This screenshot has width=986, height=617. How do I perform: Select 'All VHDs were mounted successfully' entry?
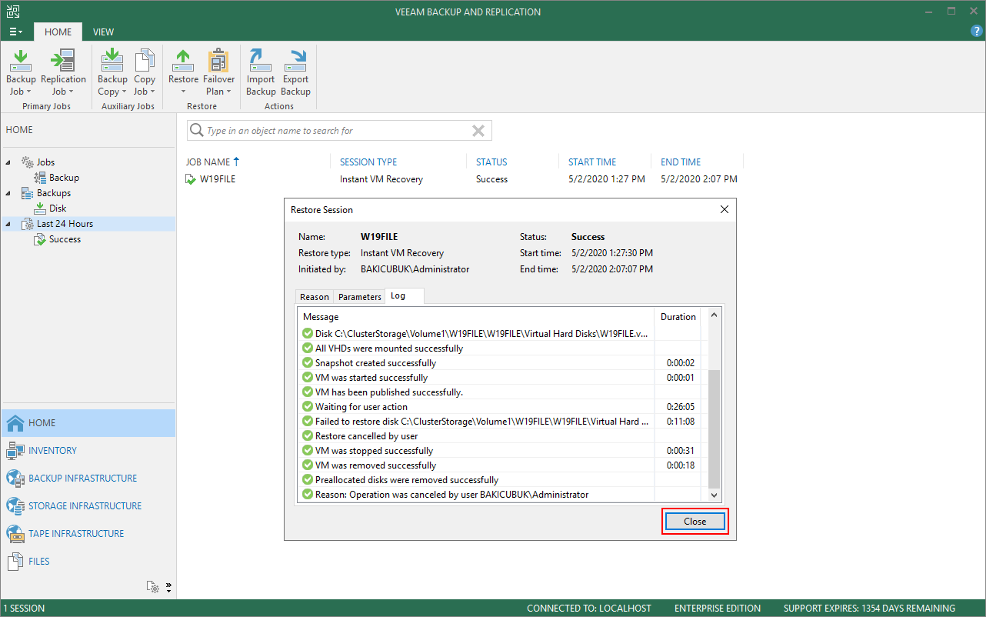500,349
